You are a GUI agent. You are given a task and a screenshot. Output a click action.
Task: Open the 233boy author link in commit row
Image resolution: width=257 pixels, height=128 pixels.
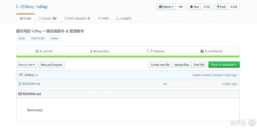(x=29, y=75)
